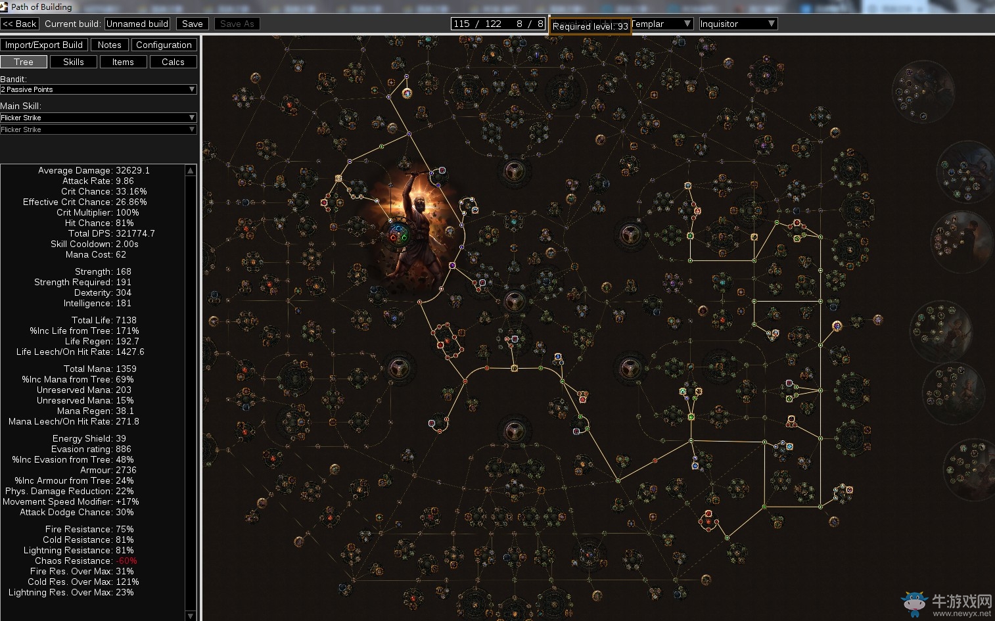Click the Cold Res. Over Max: 121% stat

coord(83,582)
